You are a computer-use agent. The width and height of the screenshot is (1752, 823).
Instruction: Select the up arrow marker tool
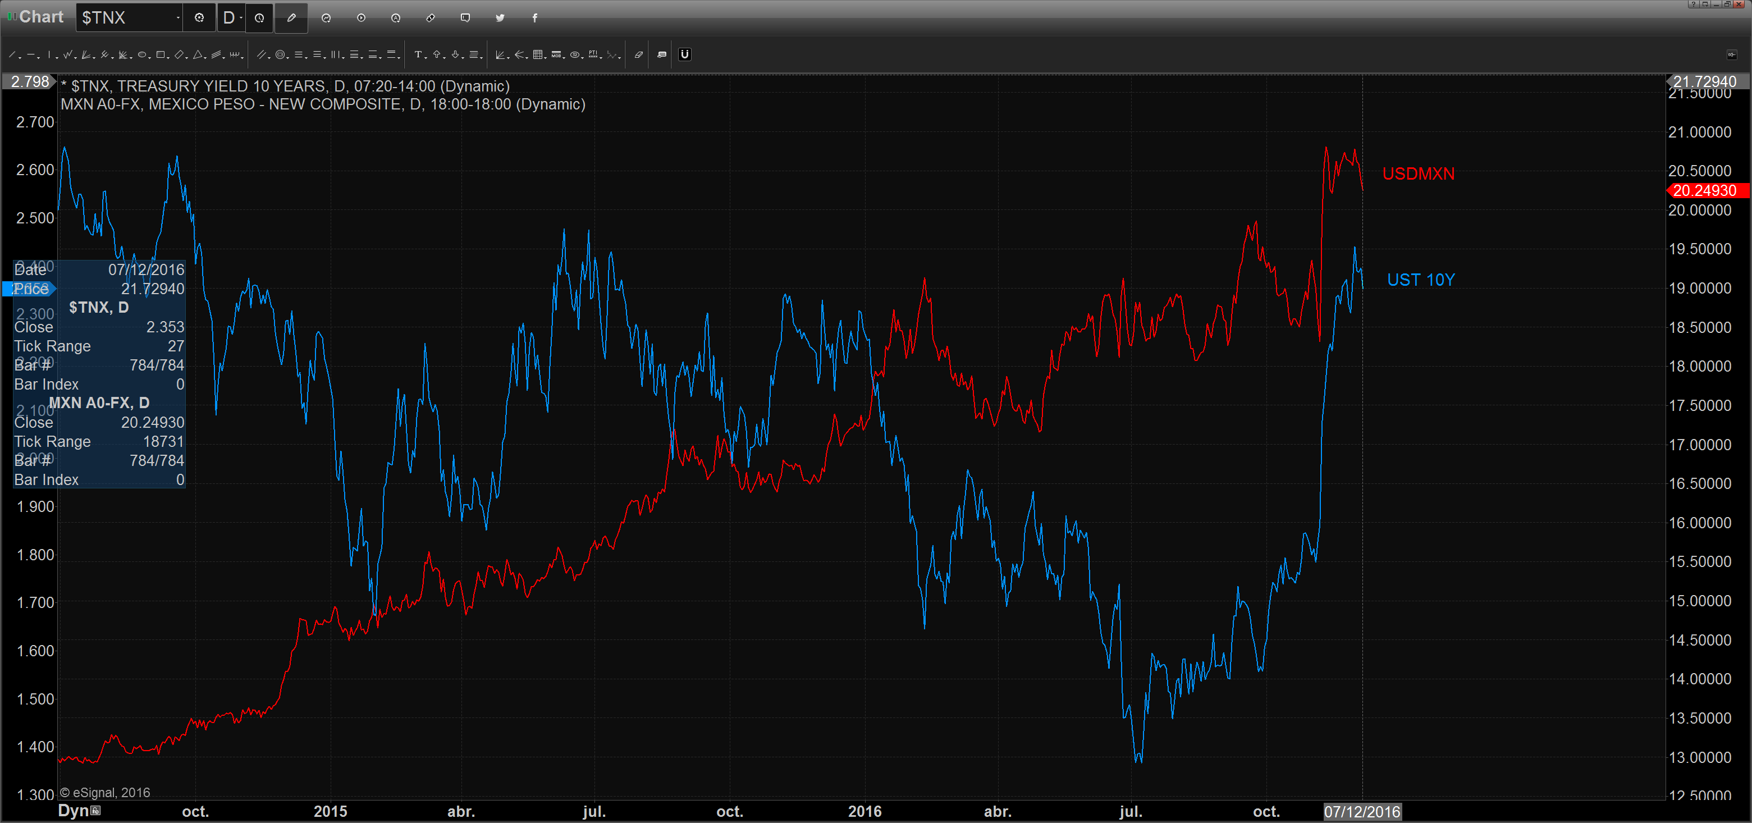click(437, 54)
